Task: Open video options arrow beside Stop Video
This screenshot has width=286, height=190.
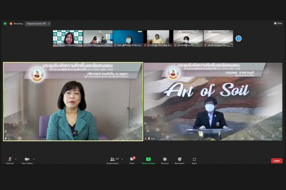Action: (34, 159)
